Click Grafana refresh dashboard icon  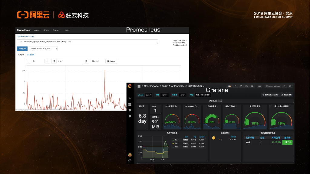pos(290,86)
